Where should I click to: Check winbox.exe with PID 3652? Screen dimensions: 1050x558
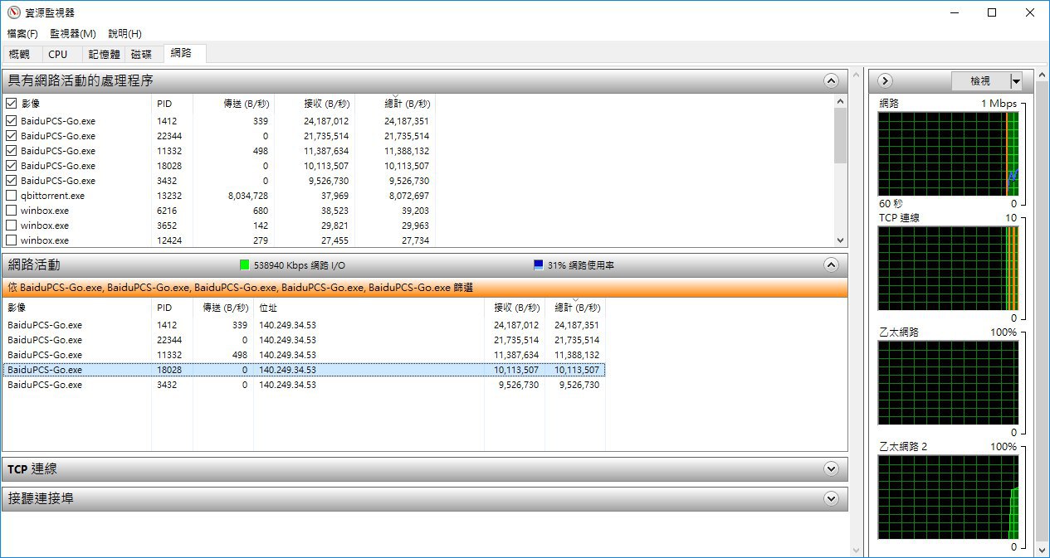point(12,226)
